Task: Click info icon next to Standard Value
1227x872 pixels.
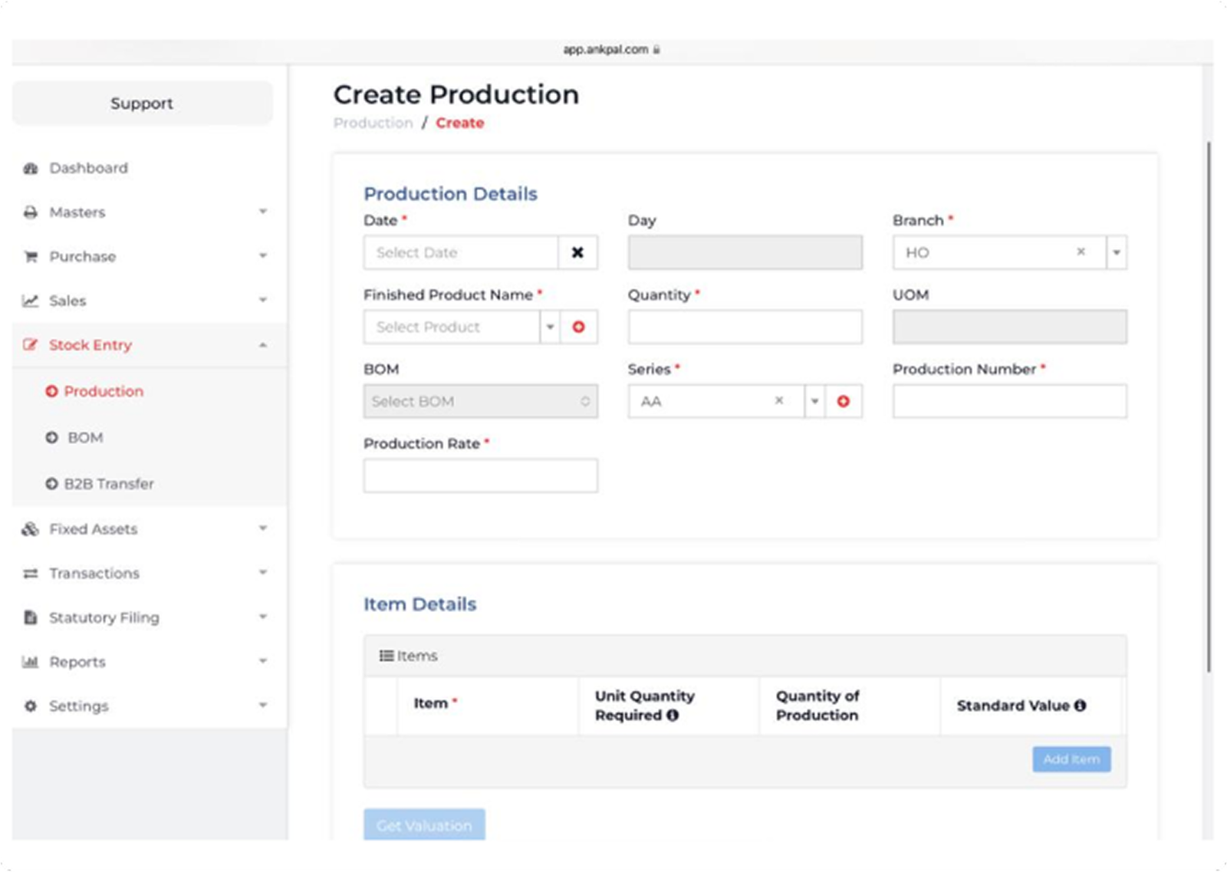Action: tap(1080, 706)
